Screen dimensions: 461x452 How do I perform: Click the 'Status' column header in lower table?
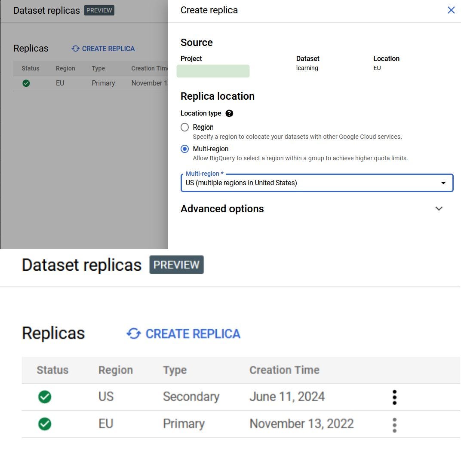52,370
